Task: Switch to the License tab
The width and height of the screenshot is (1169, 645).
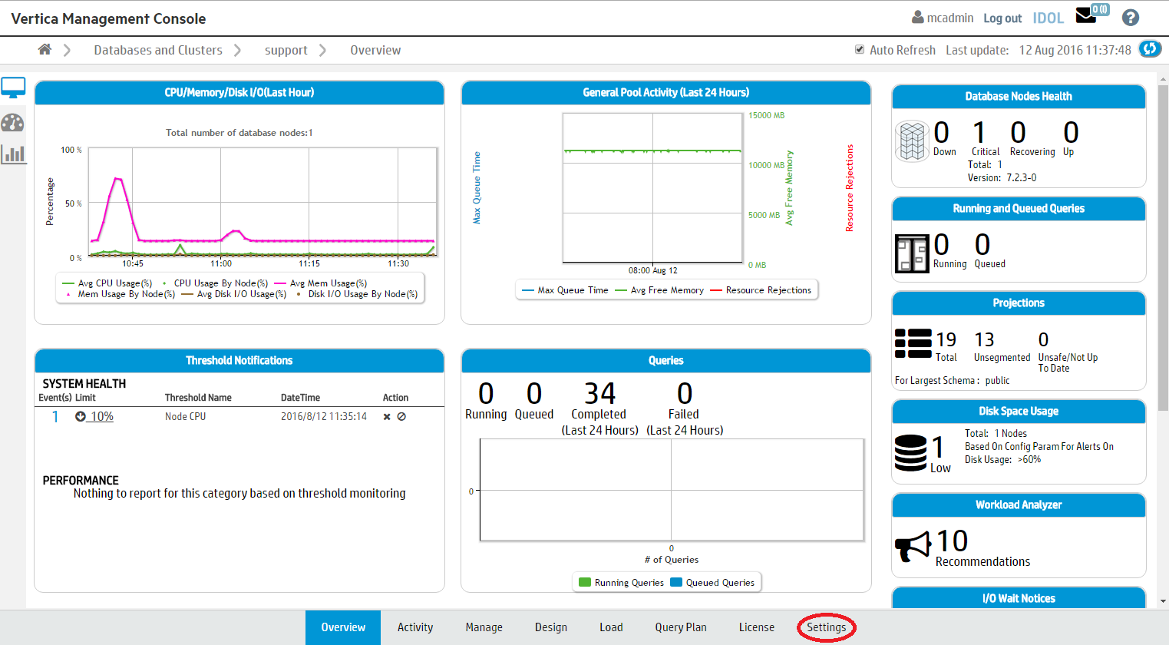Action: pyautogui.click(x=757, y=627)
